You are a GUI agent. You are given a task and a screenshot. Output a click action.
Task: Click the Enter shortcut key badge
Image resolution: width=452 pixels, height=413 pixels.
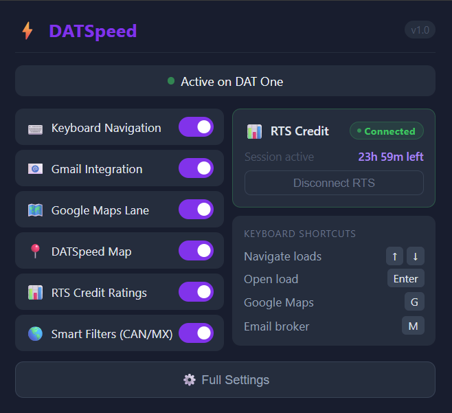pyautogui.click(x=406, y=278)
